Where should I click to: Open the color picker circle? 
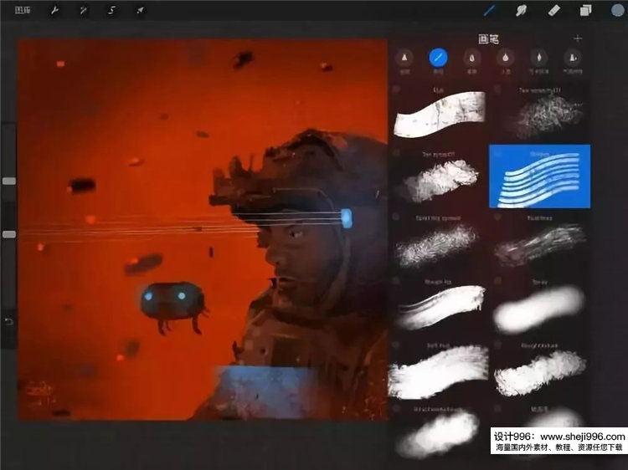tap(618, 10)
